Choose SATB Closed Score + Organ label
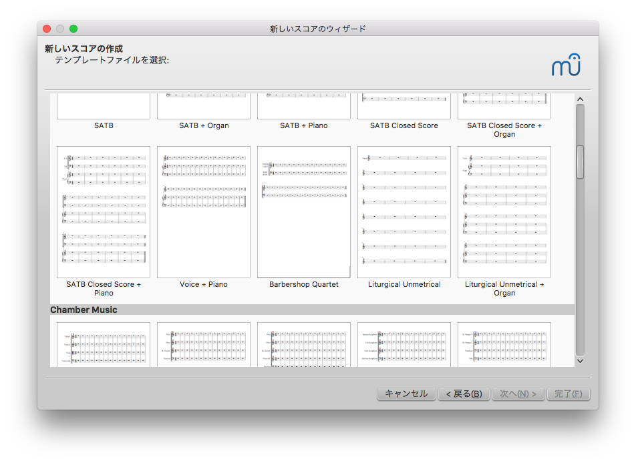 click(504, 129)
